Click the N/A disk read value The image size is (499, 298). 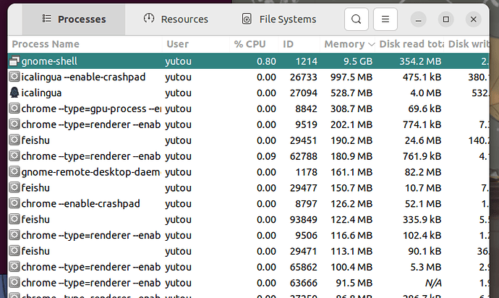tap(433, 283)
